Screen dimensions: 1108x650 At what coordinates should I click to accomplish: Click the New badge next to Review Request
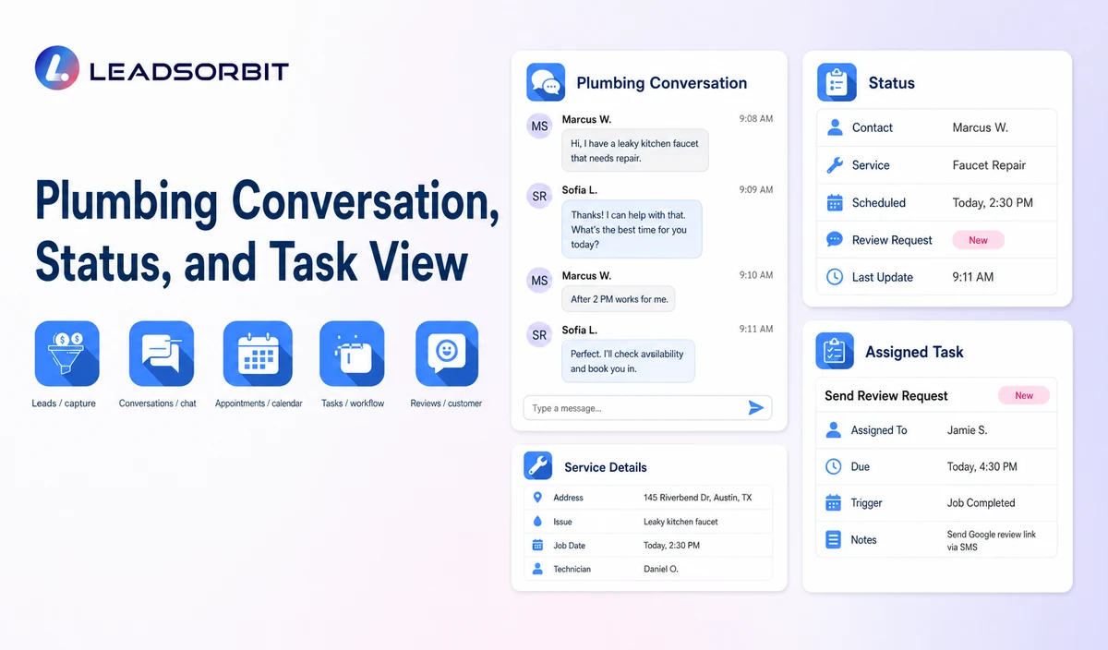[x=978, y=240]
